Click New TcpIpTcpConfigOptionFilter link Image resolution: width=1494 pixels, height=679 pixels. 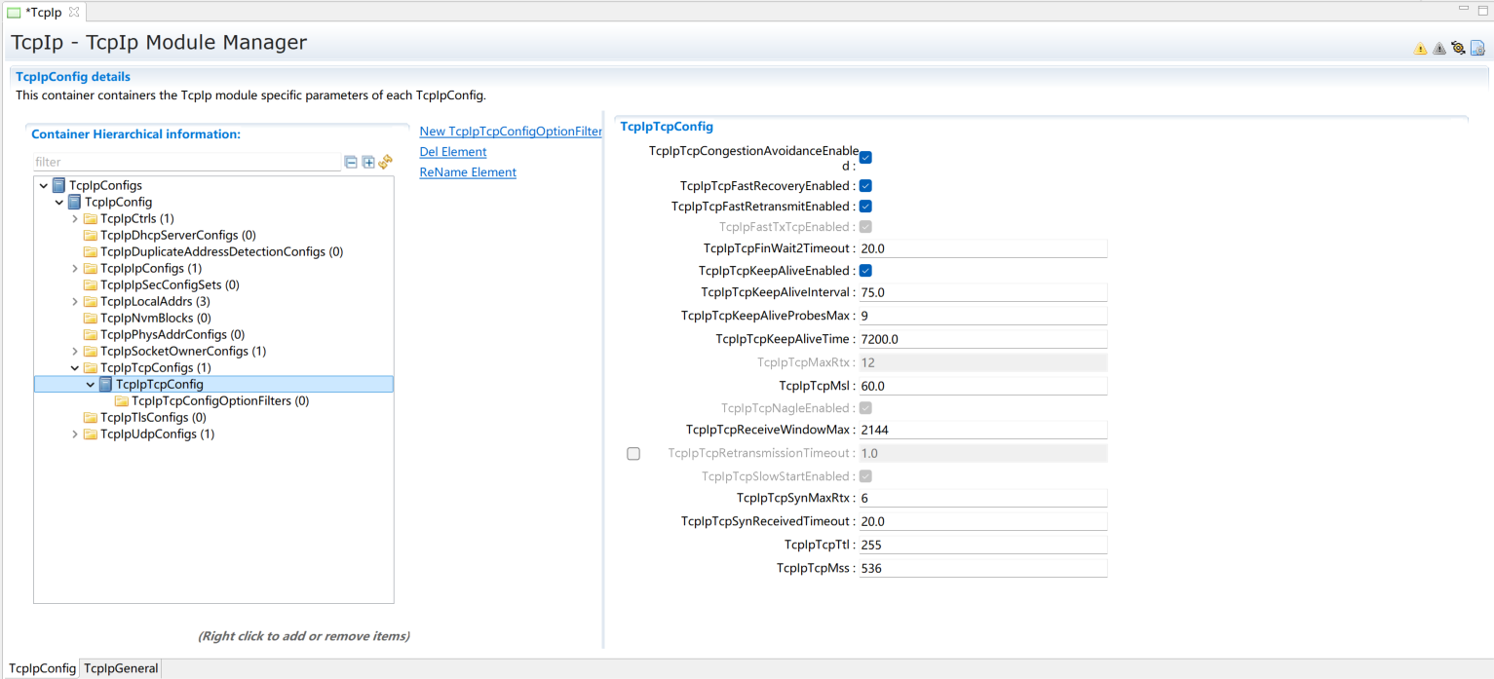tap(510, 132)
